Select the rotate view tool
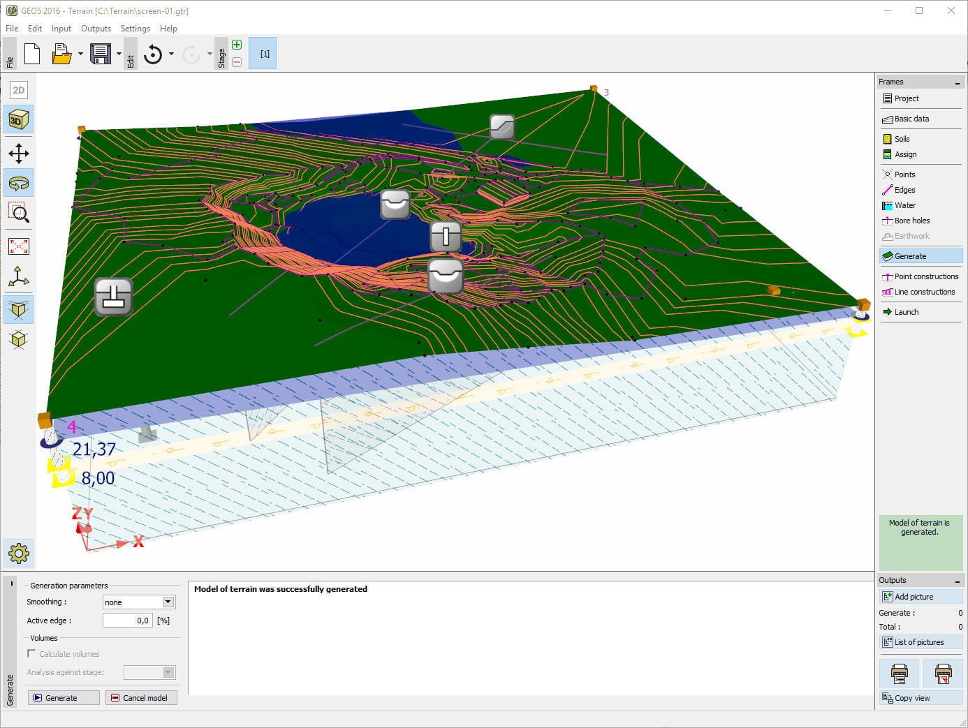The height and width of the screenshot is (728, 968). [x=18, y=183]
